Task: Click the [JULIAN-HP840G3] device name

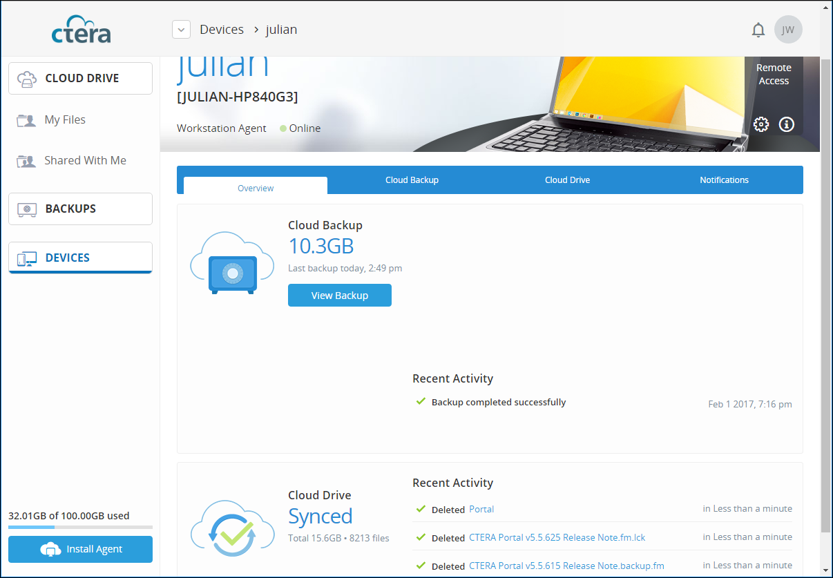Action: coord(238,97)
